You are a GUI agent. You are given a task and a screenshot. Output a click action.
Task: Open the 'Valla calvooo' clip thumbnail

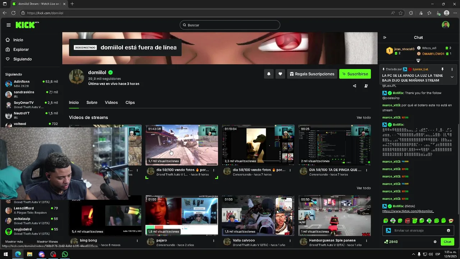[x=258, y=215]
